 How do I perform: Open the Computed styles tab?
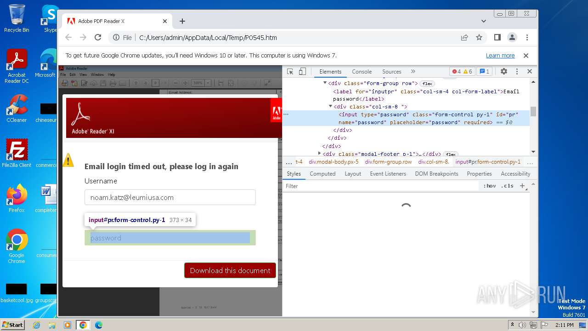coord(322,174)
